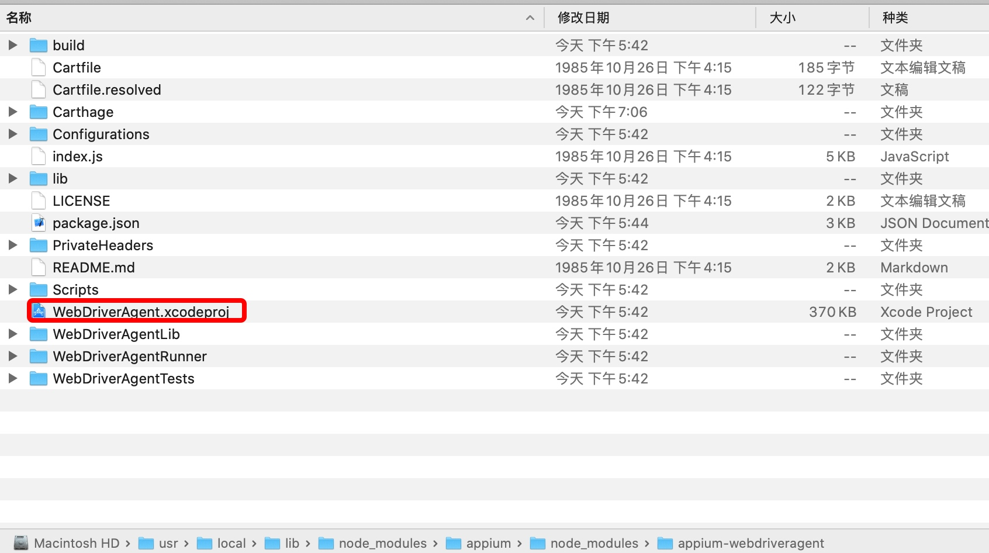Select the package.json file icon
This screenshot has height=553, width=989.
pyautogui.click(x=39, y=223)
